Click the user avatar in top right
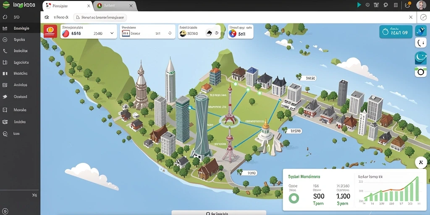This screenshot has width=430, height=215. pyautogui.click(x=421, y=5)
